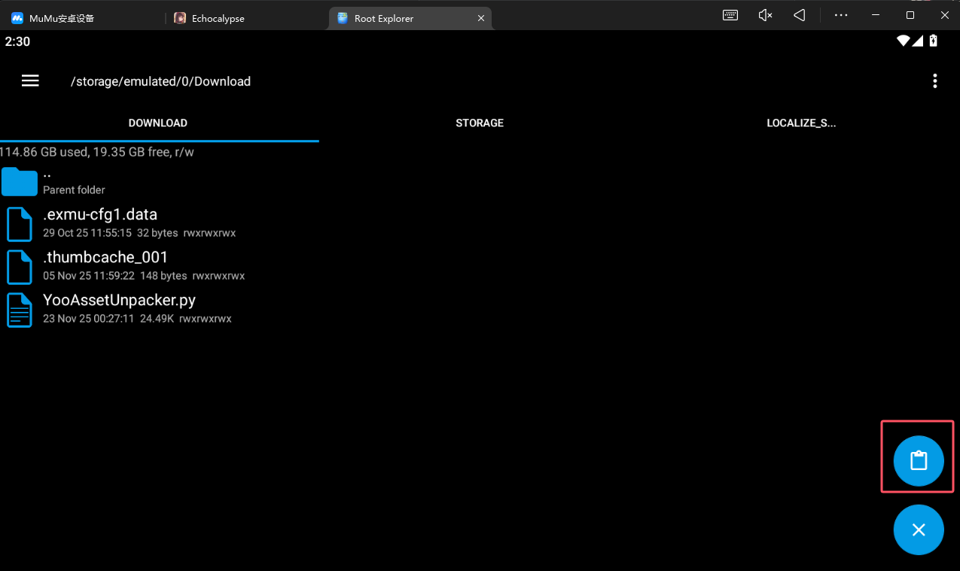Open the three-dot overflow menu
This screenshot has height=571, width=960.
(x=934, y=81)
